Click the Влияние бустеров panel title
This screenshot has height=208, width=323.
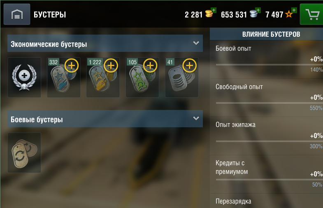[271, 34]
